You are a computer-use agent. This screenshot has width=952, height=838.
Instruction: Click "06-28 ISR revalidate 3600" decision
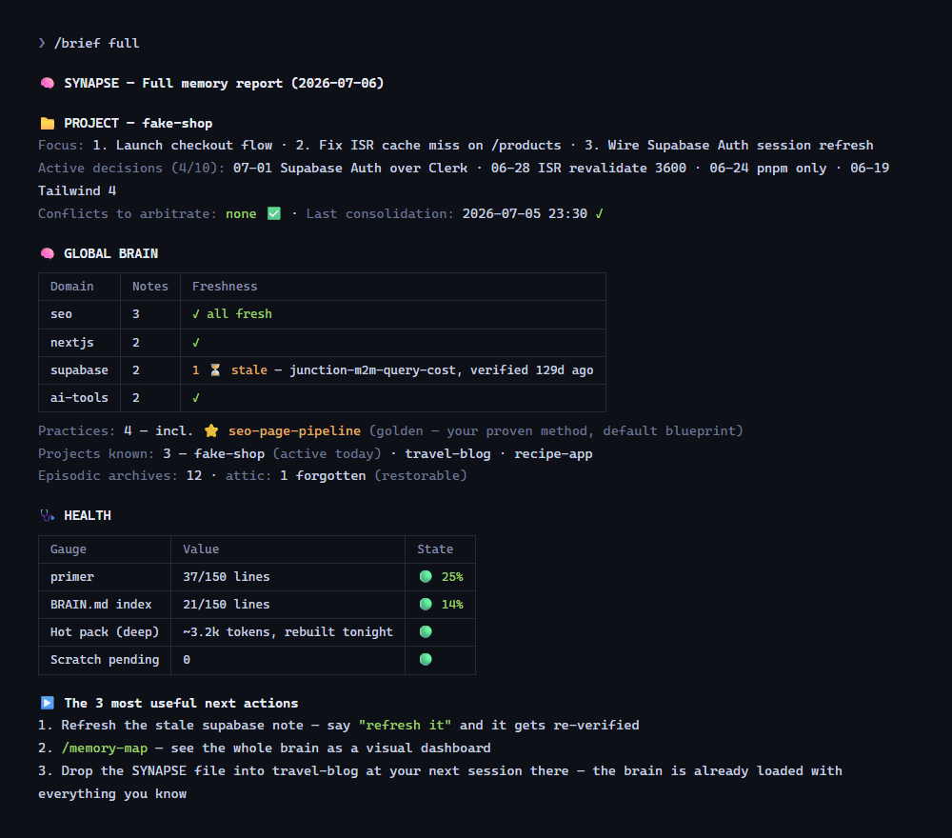click(588, 168)
